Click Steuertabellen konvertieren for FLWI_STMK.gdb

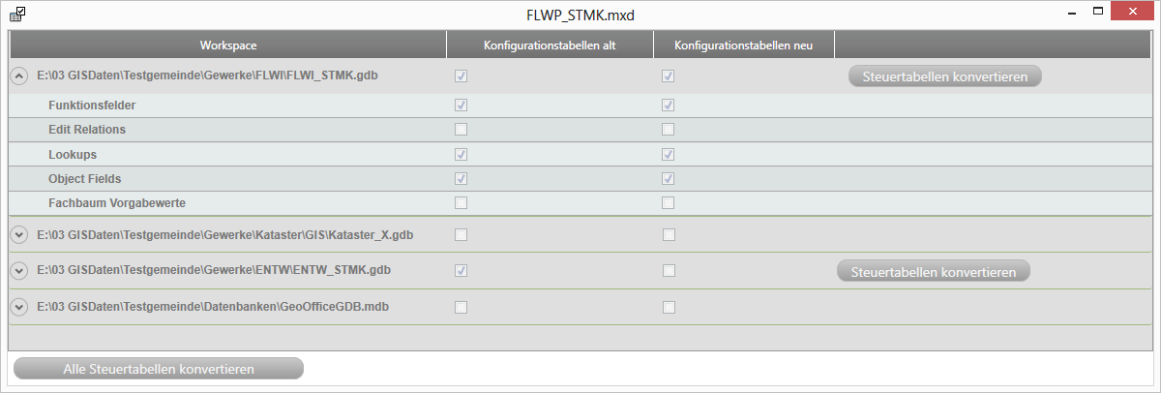point(944,76)
